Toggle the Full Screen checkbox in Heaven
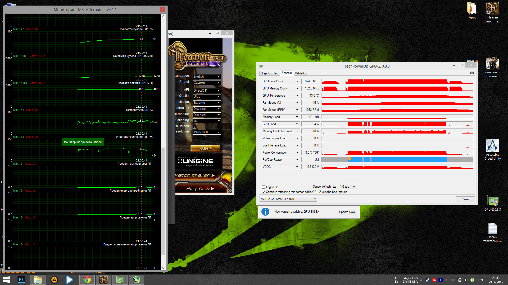508x285 pixels. 194,127
